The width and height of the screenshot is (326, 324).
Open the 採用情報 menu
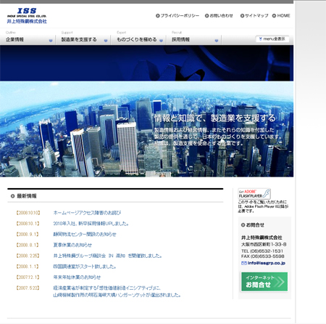[180, 39]
